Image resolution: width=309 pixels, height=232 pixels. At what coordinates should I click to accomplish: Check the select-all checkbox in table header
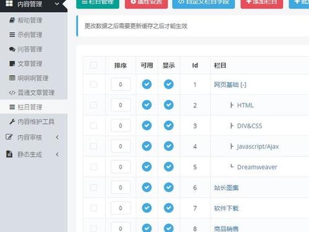pos(93,65)
